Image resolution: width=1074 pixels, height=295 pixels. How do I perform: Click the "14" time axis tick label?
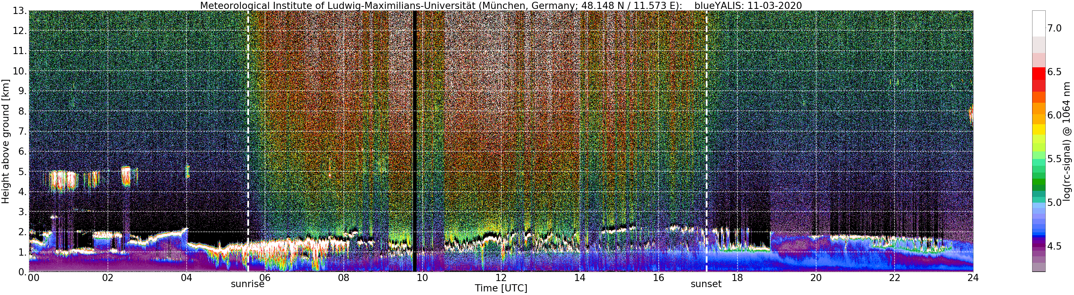click(x=579, y=277)
